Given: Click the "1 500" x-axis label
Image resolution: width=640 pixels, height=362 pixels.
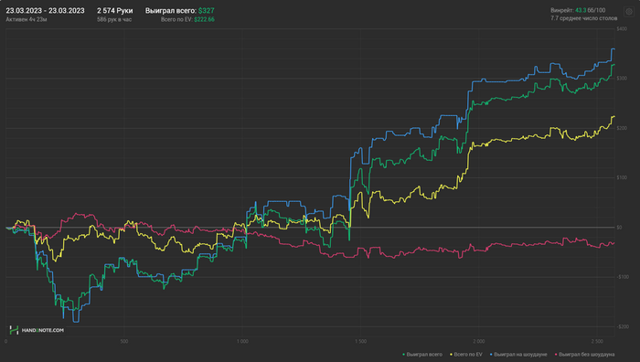Looking at the screenshot, I should pos(361,341).
